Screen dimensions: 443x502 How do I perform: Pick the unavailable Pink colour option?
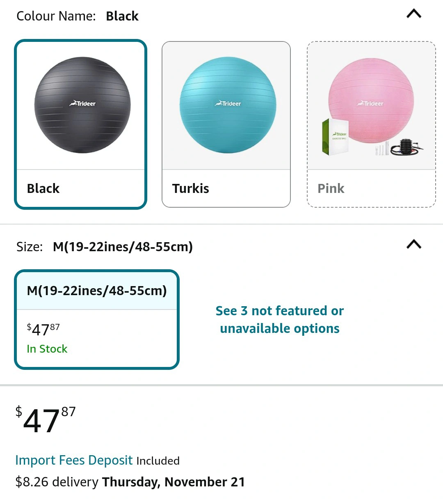371,124
